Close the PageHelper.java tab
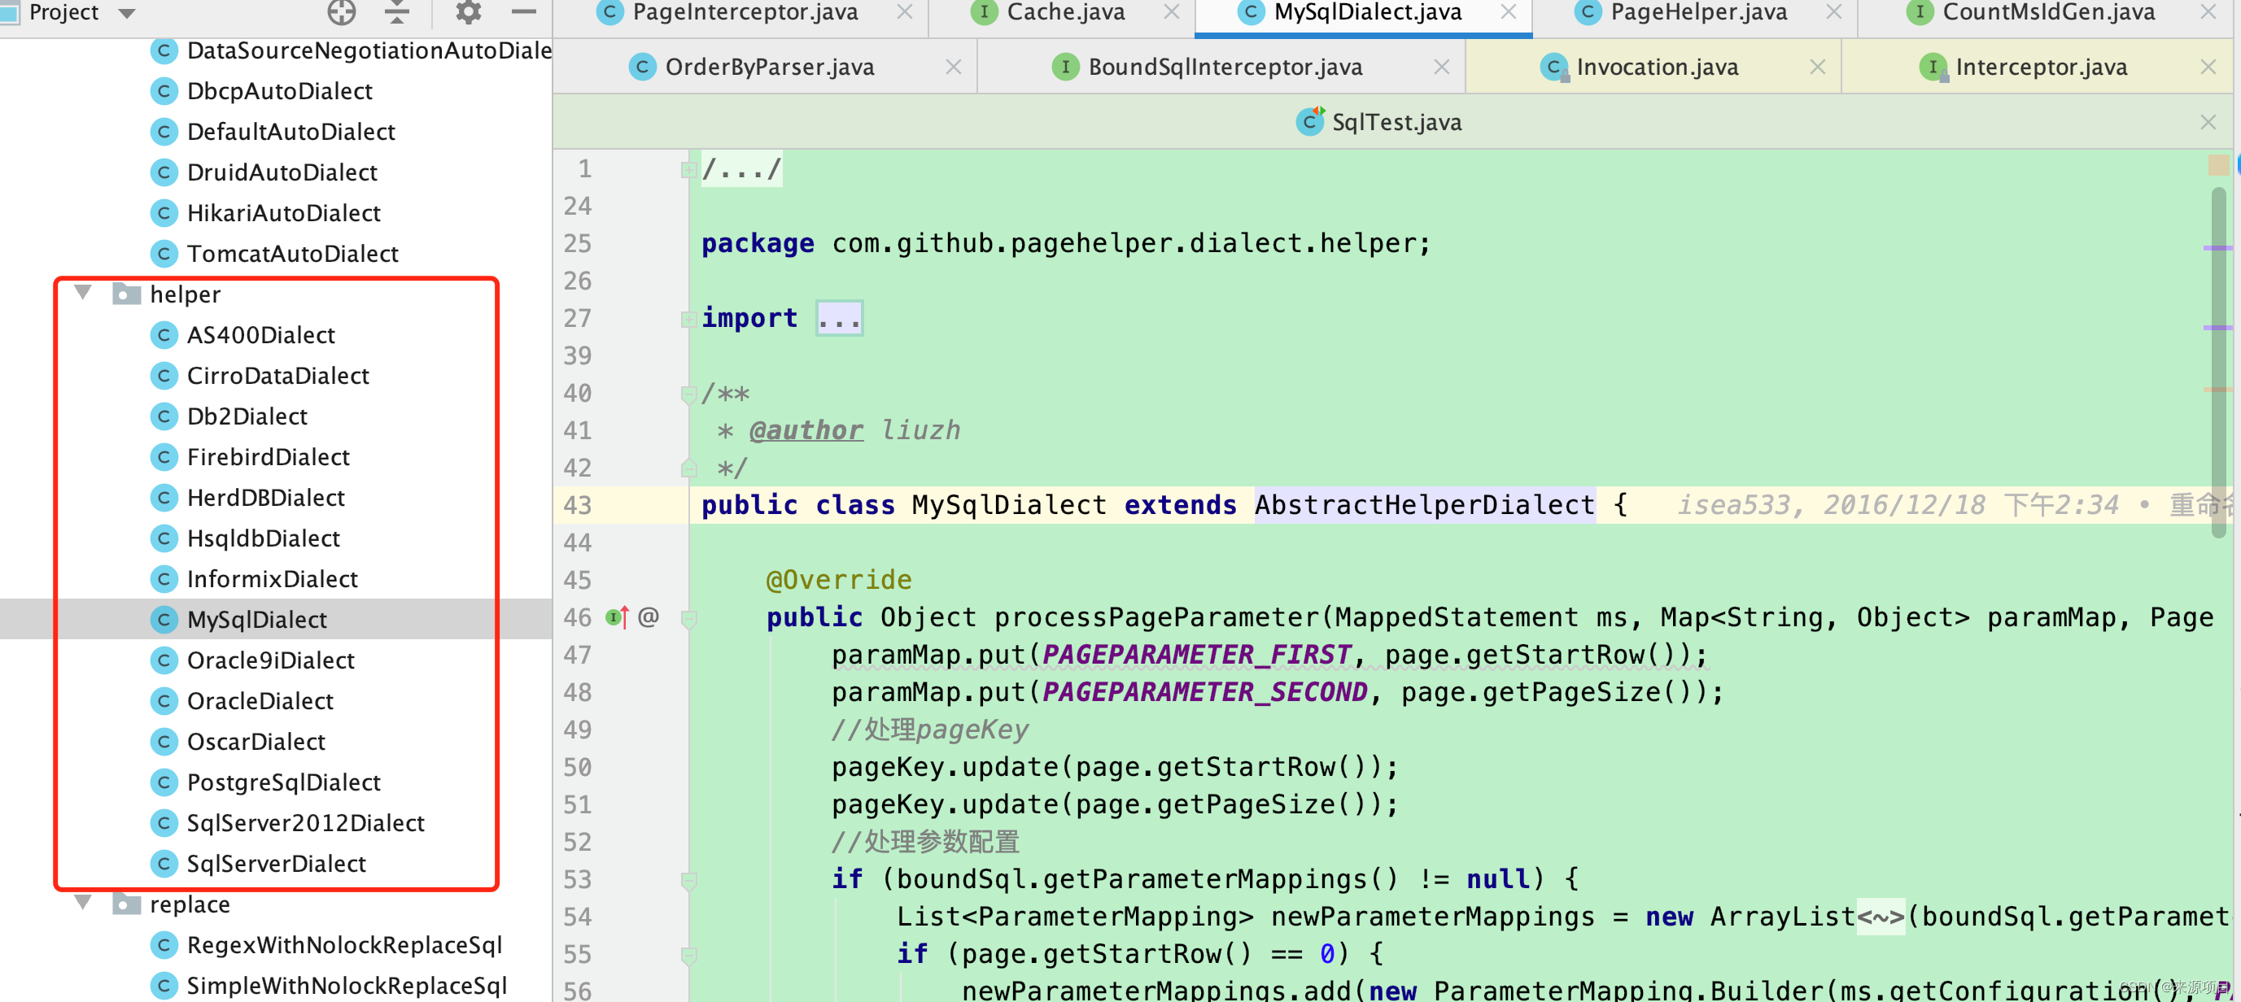The height and width of the screenshot is (1002, 2241). pyautogui.click(x=1833, y=12)
